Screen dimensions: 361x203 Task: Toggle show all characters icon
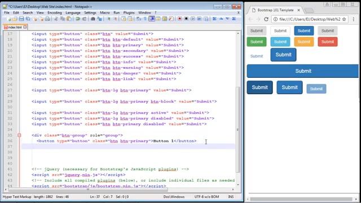(145, 19)
